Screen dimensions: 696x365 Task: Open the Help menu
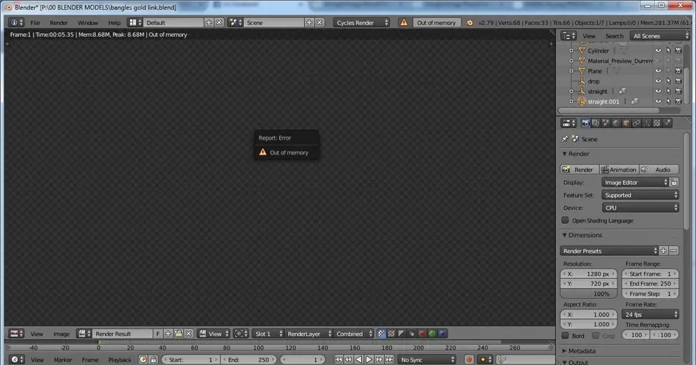(114, 23)
